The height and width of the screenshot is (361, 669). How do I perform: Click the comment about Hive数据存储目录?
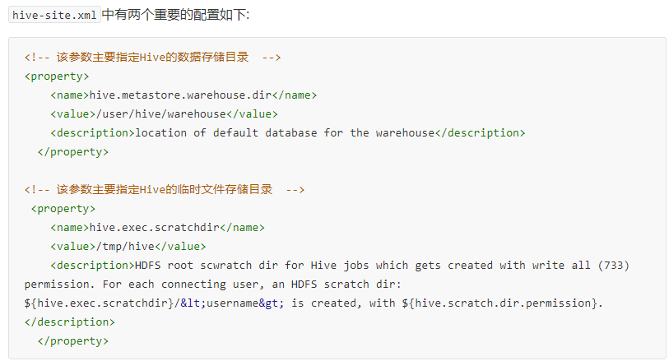(x=152, y=57)
